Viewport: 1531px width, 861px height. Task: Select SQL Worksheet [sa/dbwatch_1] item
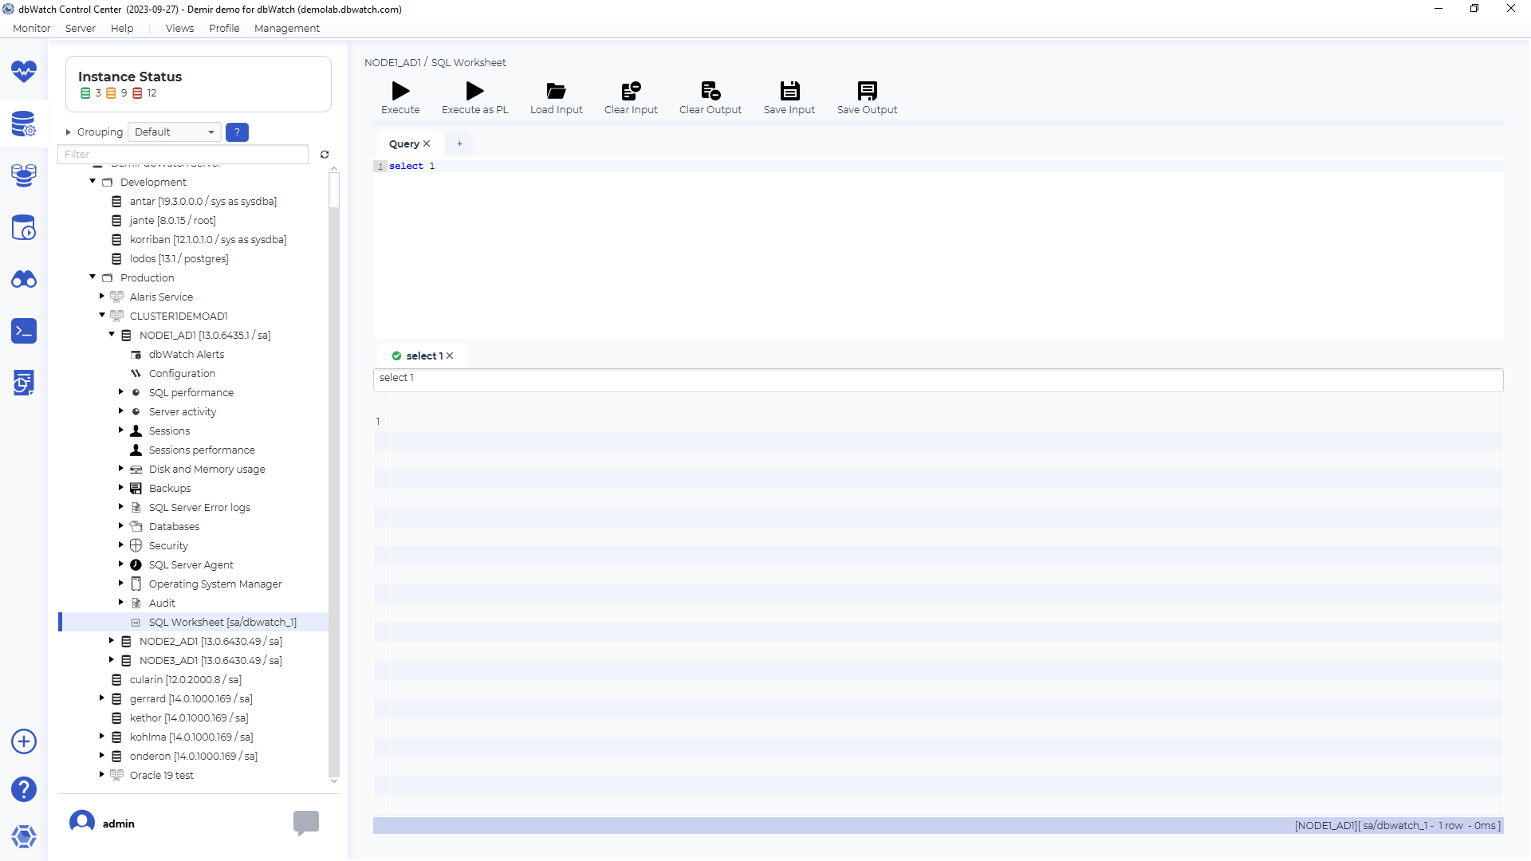coord(222,622)
